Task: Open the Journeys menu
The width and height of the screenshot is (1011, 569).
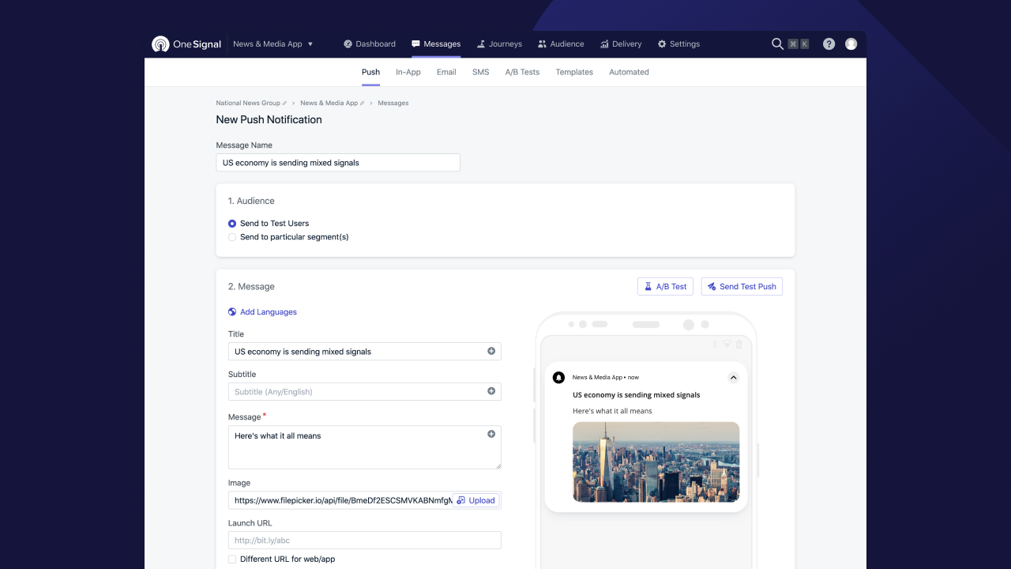Action: (499, 44)
